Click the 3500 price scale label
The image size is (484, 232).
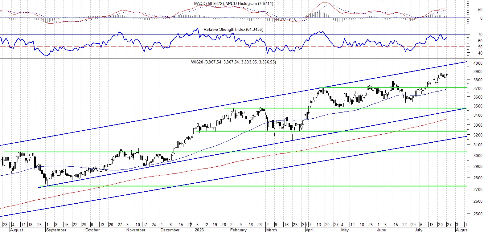(x=478, y=106)
